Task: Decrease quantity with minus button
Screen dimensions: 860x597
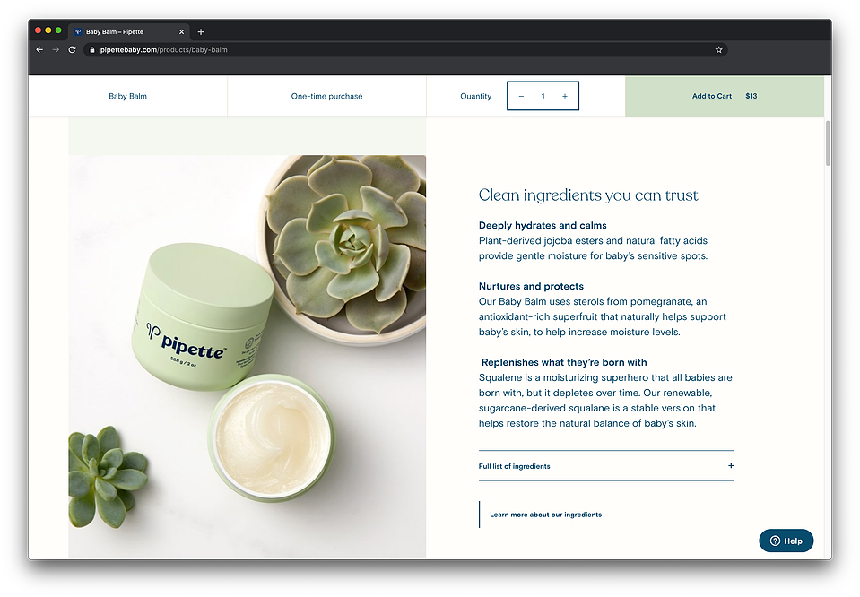Action: tap(521, 96)
